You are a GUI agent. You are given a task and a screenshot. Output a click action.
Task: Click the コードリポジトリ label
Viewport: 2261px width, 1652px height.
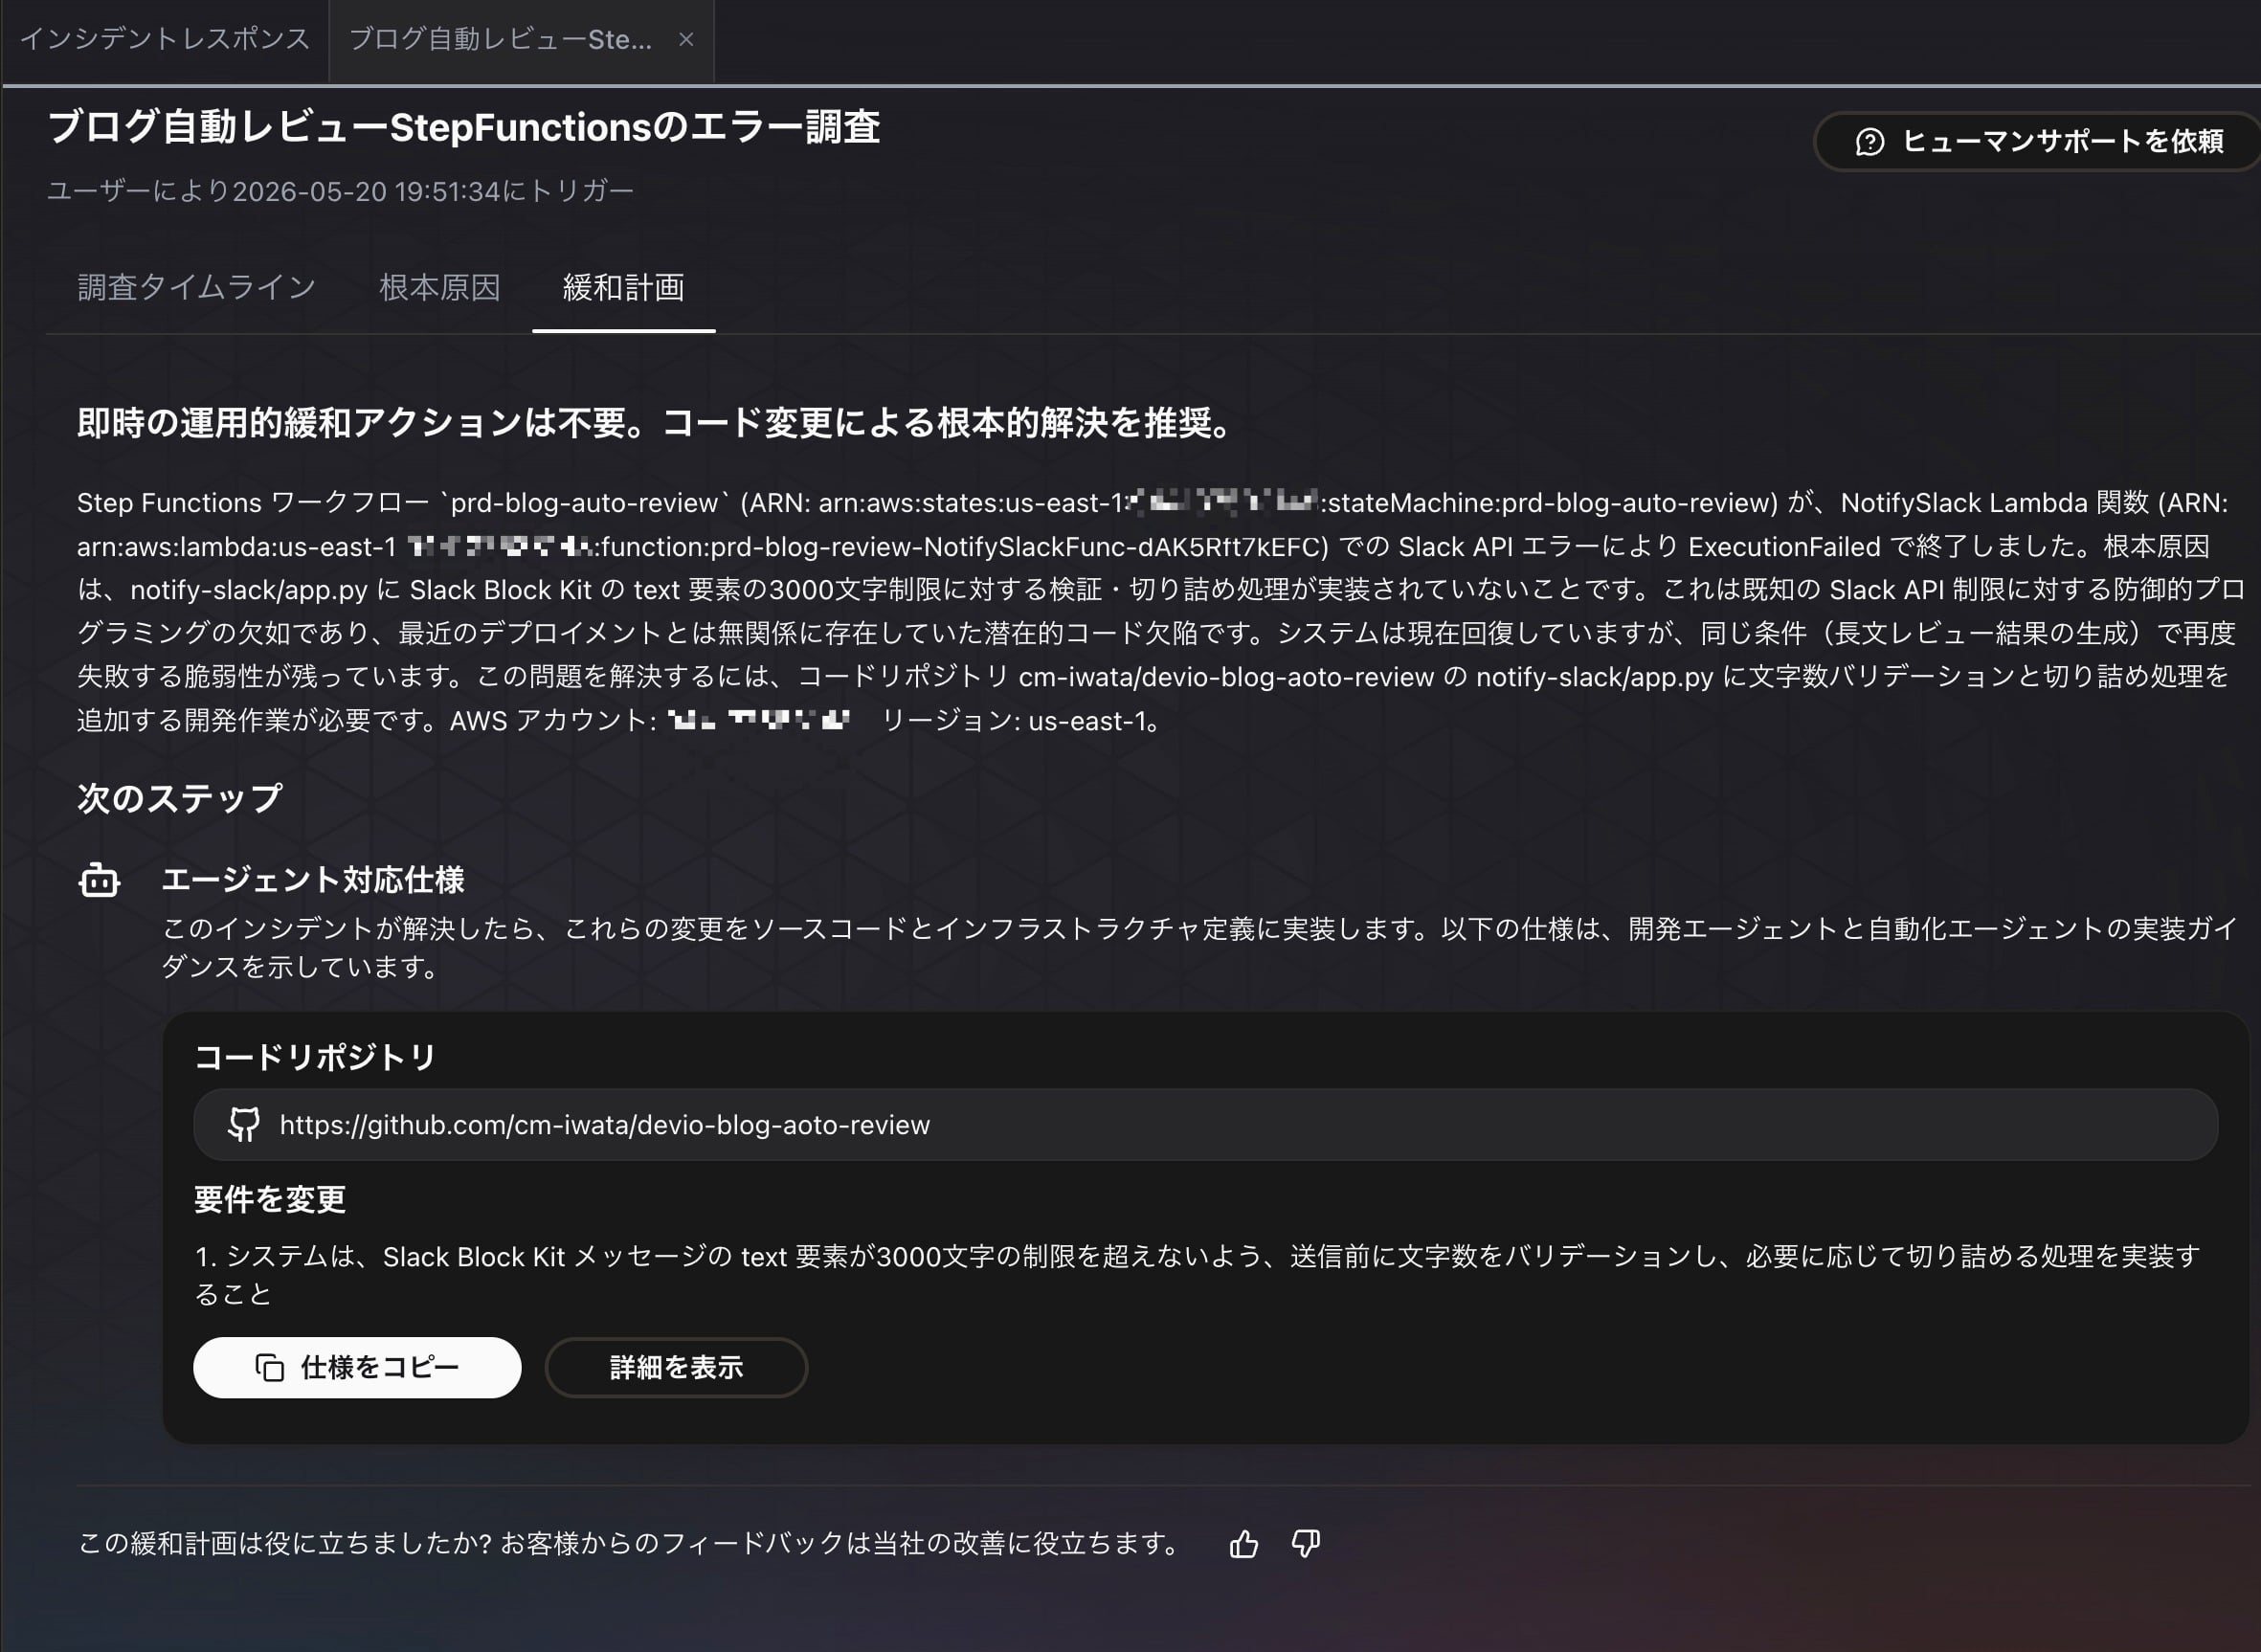pyautogui.click(x=315, y=1057)
